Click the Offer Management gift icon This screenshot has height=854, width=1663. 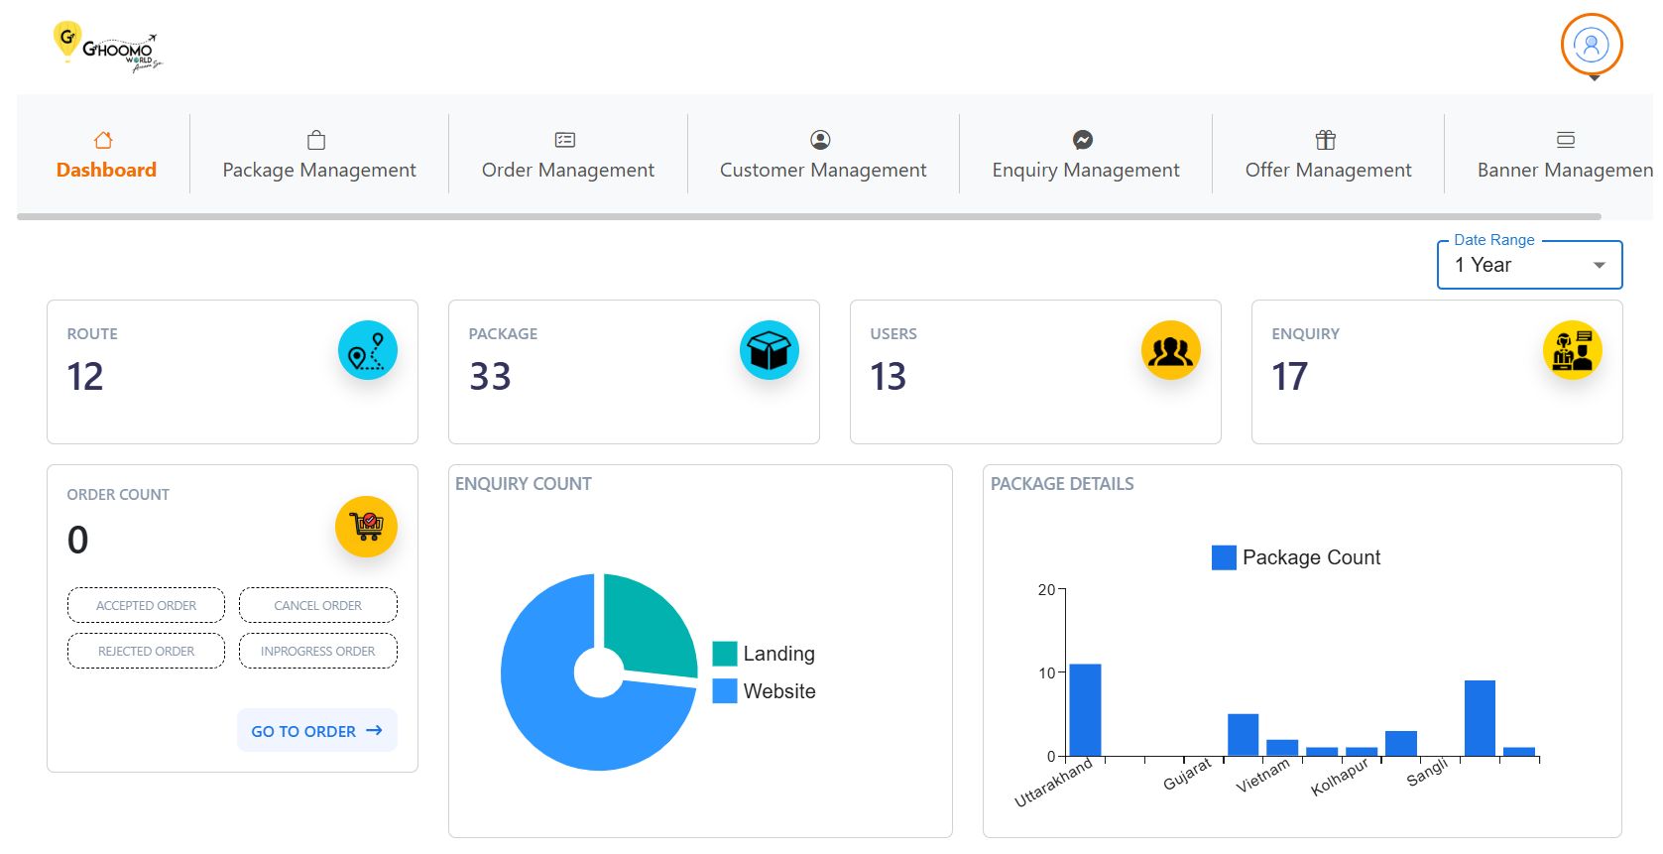(1326, 140)
